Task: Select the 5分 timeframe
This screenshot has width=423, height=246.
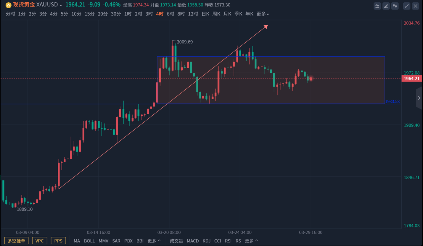Action: coord(64,14)
